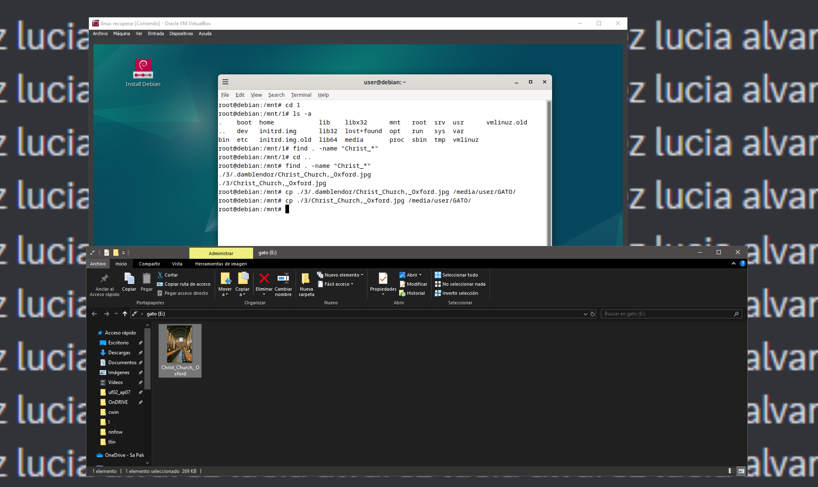Viewport: 818px width, 487px height.
Task: Collapse the ribbon with the chevron
Action: point(733,263)
